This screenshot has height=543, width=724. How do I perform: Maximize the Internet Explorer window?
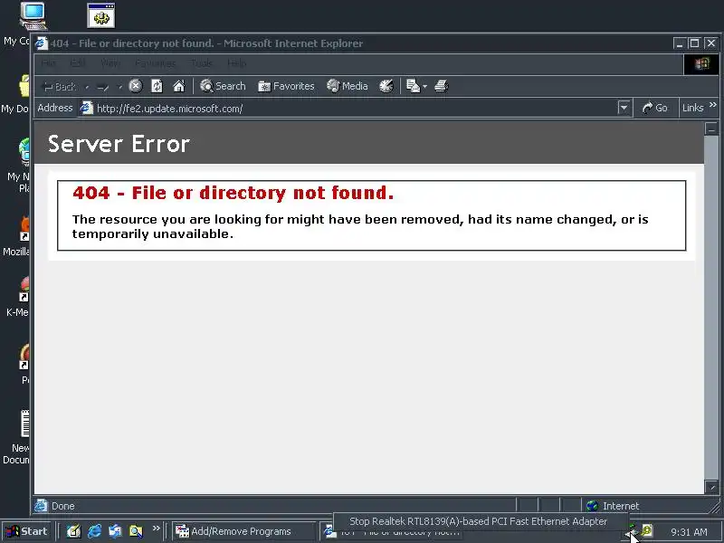pyautogui.click(x=694, y=43)
